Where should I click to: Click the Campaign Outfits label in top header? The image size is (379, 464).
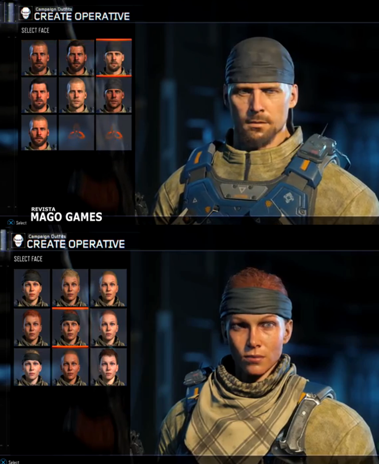coord(54,9)
